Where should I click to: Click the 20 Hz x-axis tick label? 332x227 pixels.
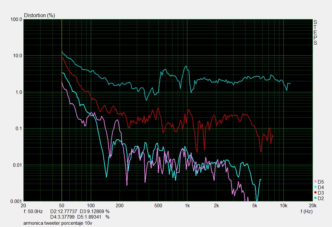pyautogui.click(x=23, y=206)
